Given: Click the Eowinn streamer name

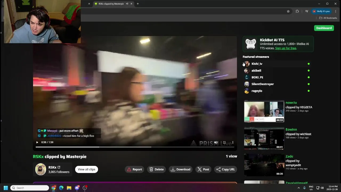Looking at the screenshot, I should (x=291, y=130).
